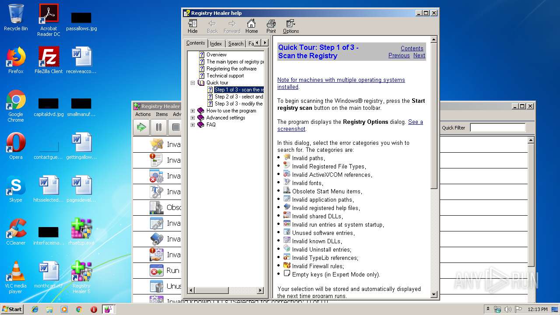Open VLC media player desktop shortcut
Viewport: 560px width, 315px height.
click(16, 277)
